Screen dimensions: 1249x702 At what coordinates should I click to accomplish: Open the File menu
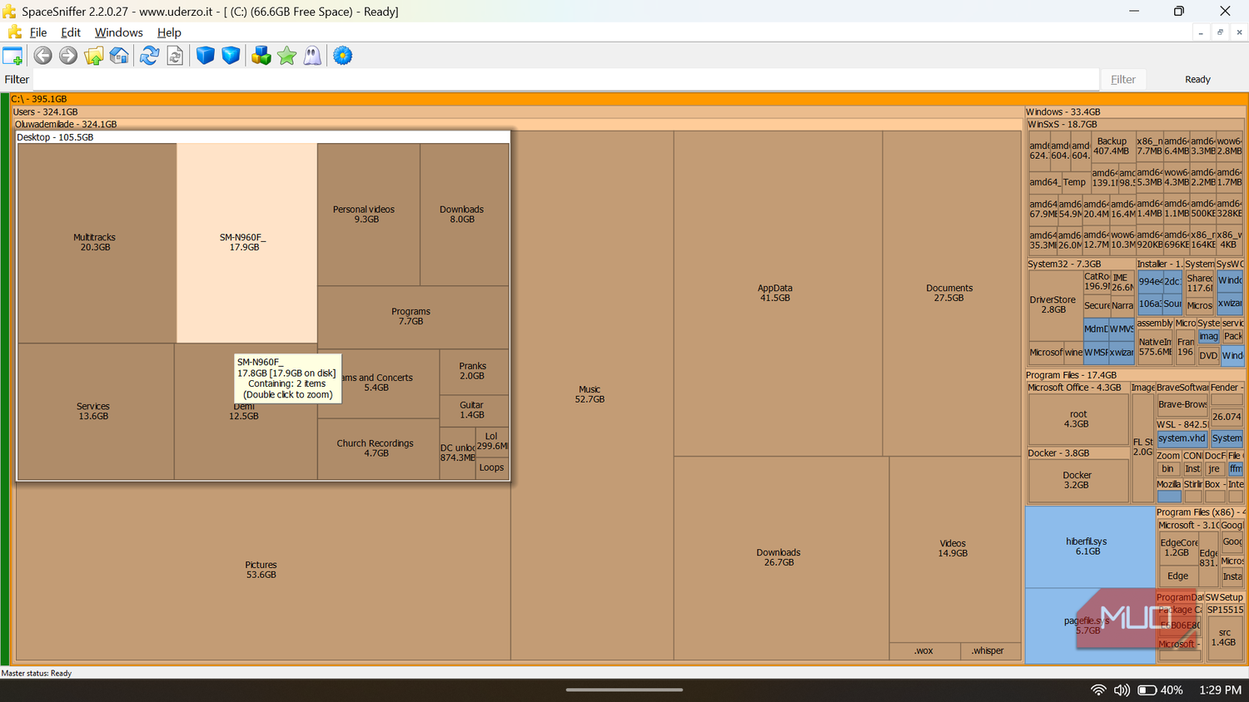38,32
